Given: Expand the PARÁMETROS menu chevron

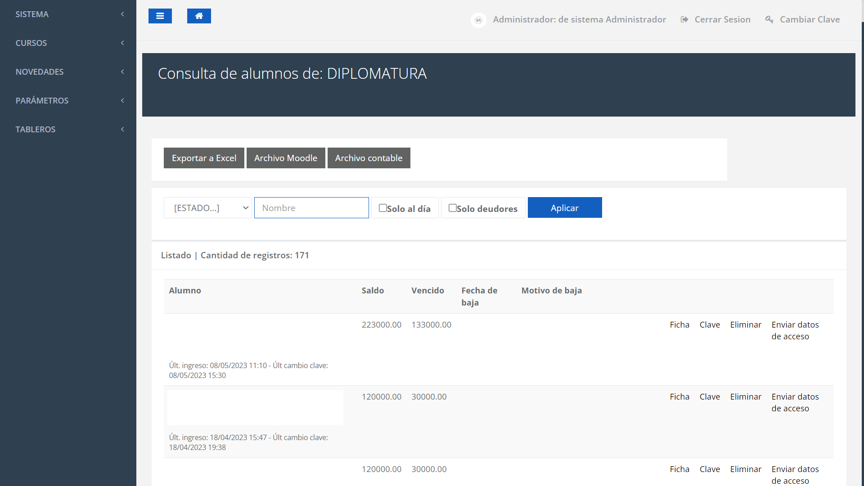Looking at the screenshot, I should coord(122,101).
